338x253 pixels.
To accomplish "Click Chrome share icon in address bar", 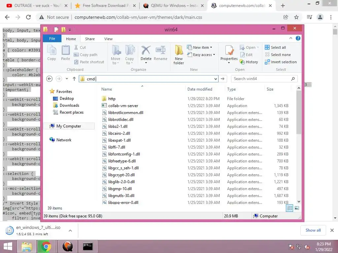I will pyautogui.click(x=286, y=17).
